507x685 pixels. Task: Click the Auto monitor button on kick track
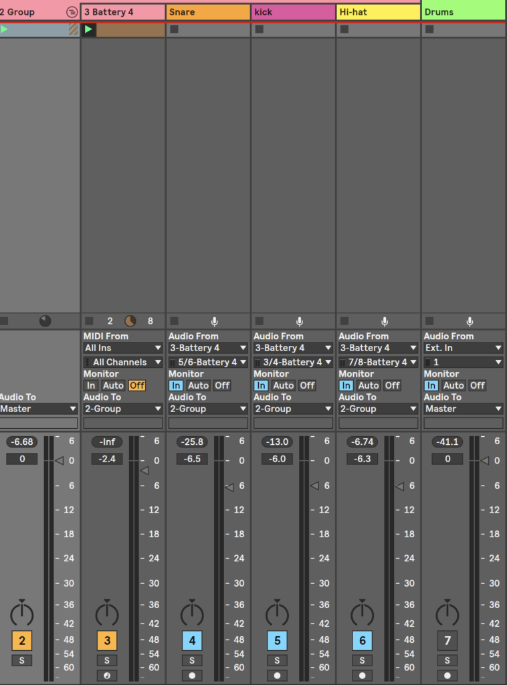point(283,385)
